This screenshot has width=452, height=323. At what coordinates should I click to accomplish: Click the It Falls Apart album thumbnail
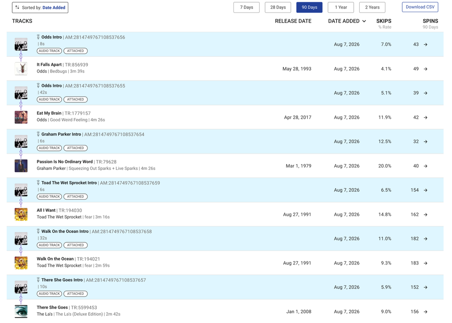pos(21,69)
